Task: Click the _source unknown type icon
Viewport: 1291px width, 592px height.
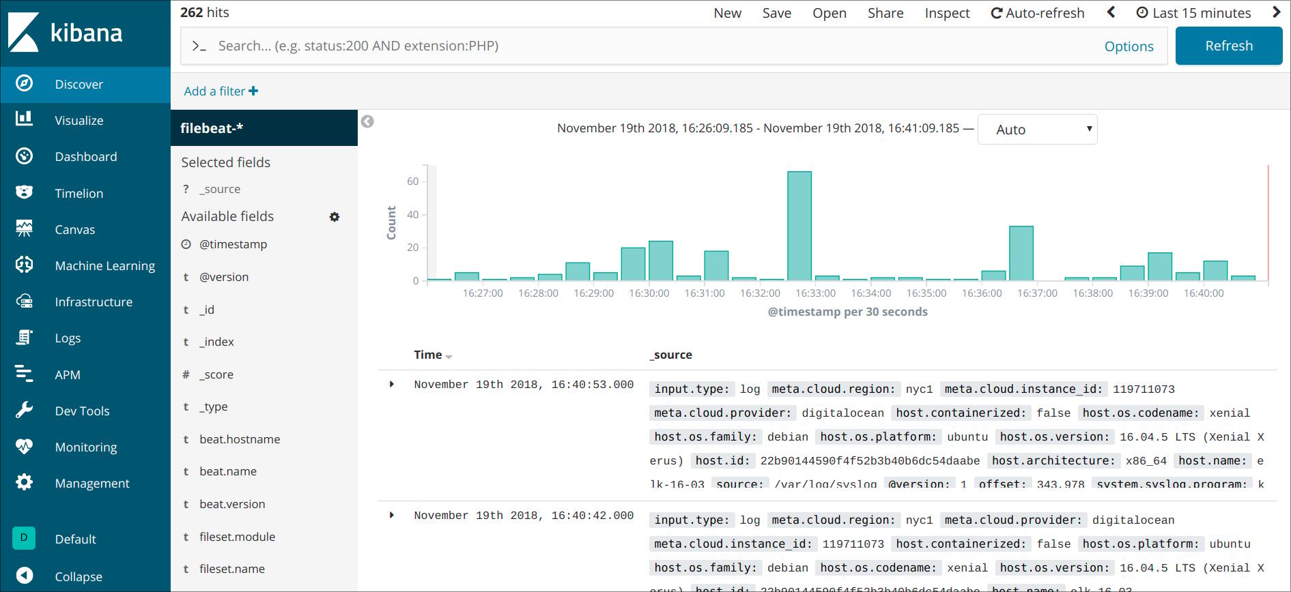Action: [186, 189]
